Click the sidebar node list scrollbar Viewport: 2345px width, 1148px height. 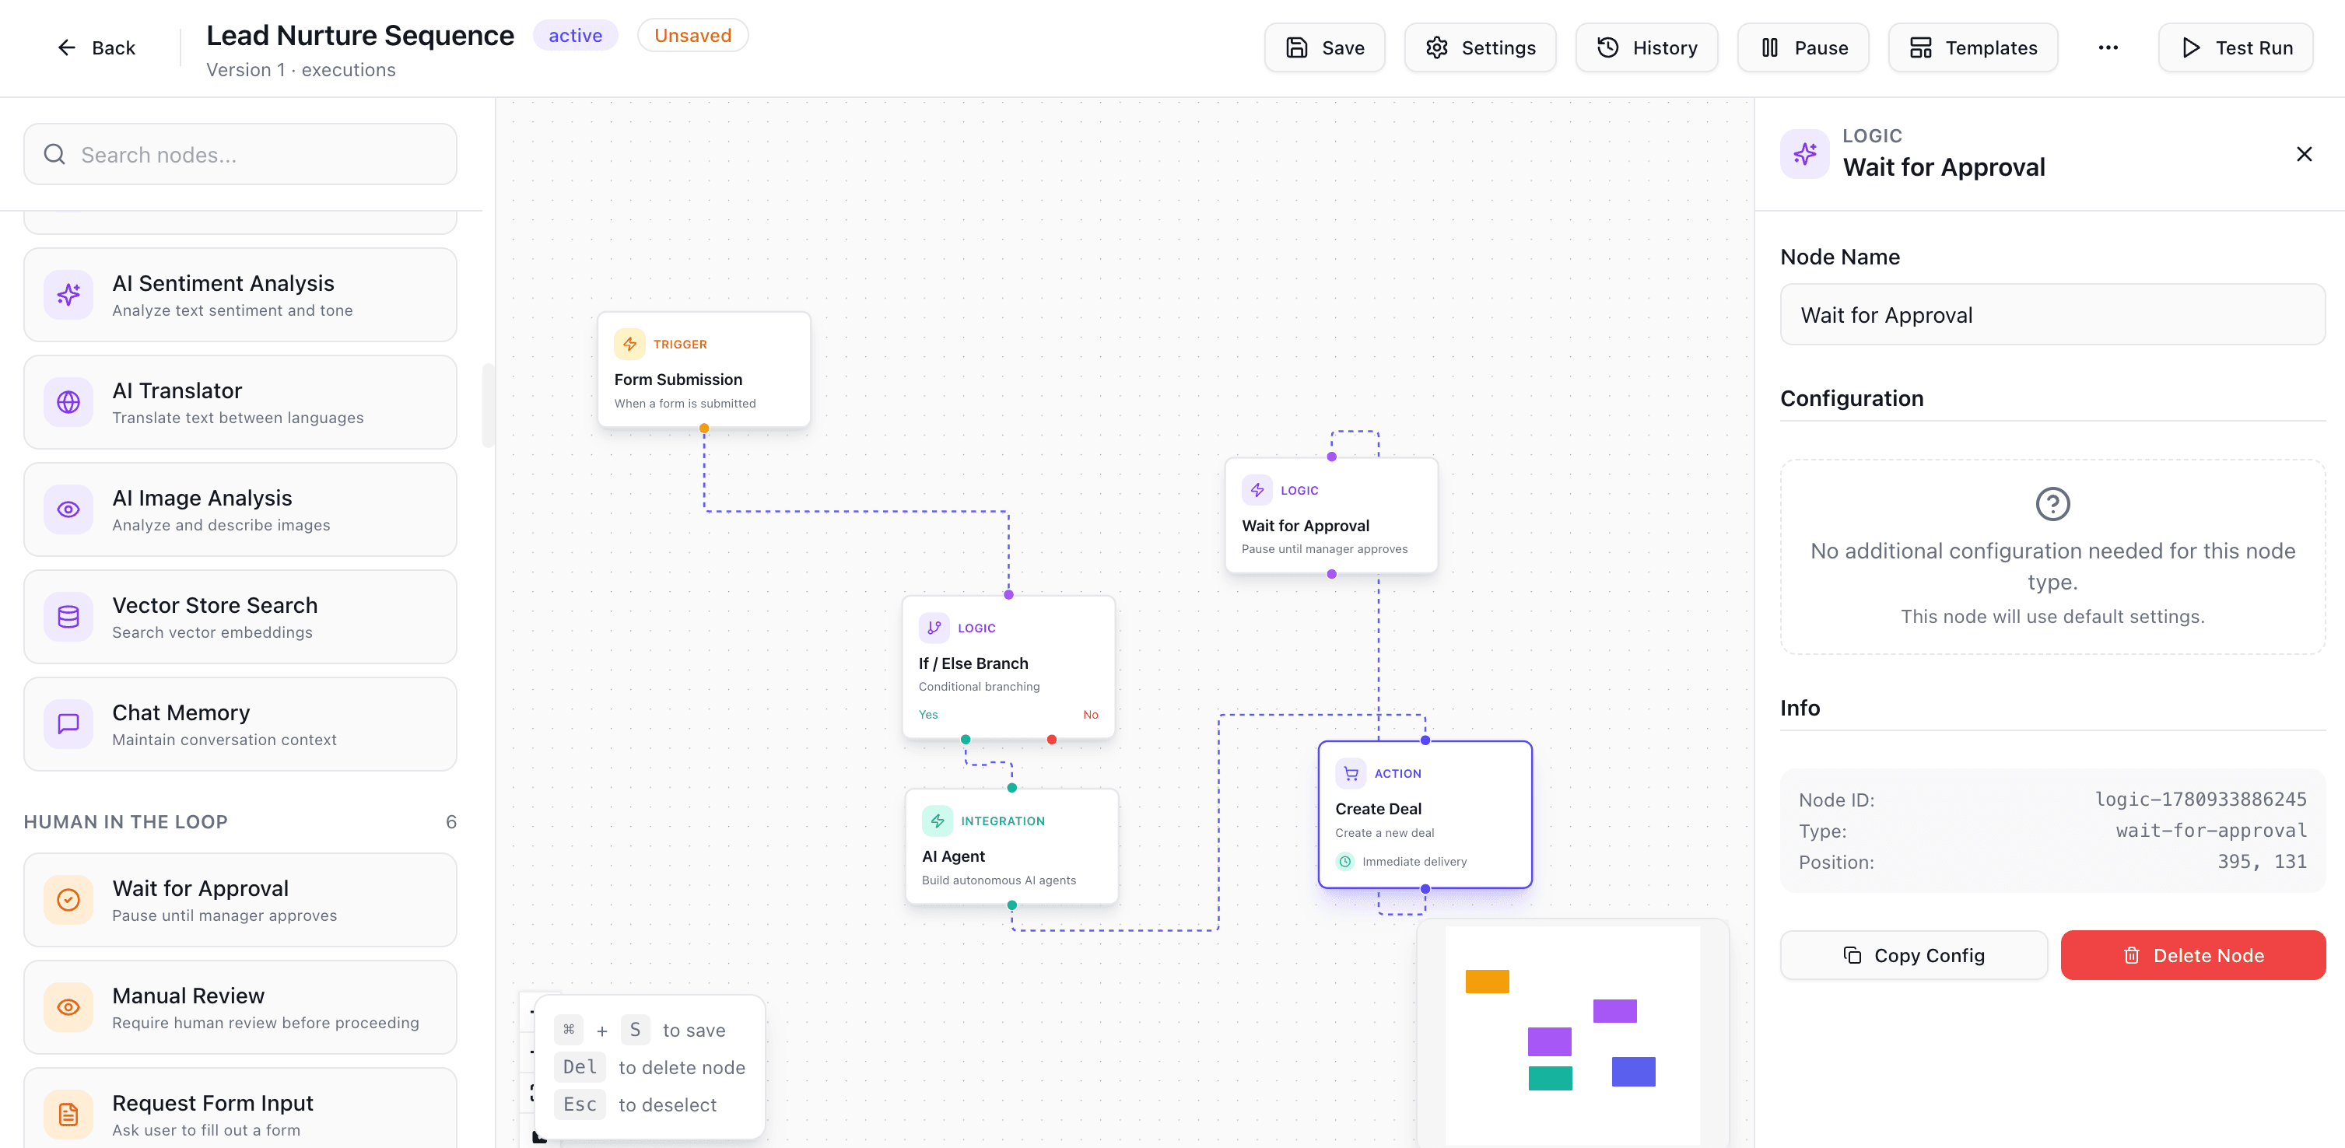point(488,406)
